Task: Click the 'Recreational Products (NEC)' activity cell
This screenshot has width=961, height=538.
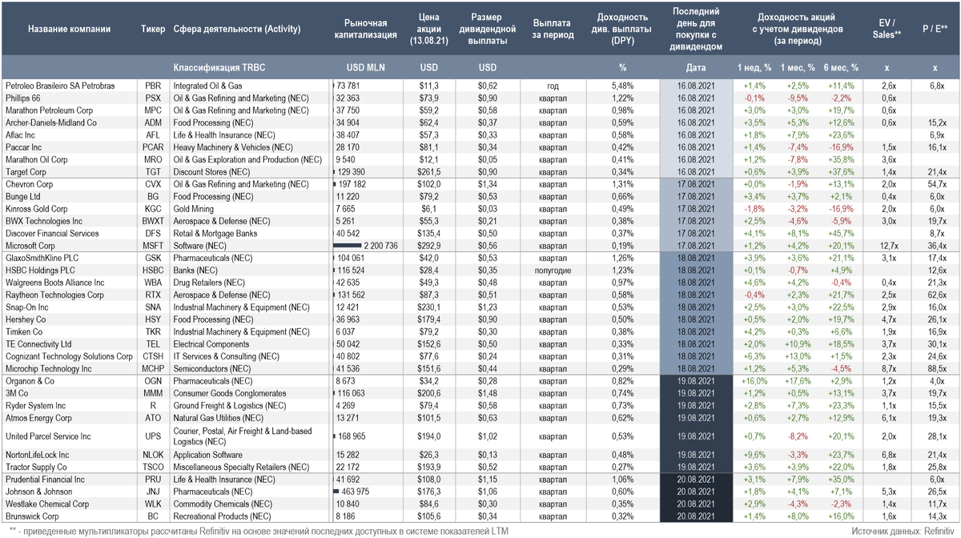Action: [223, 516]
